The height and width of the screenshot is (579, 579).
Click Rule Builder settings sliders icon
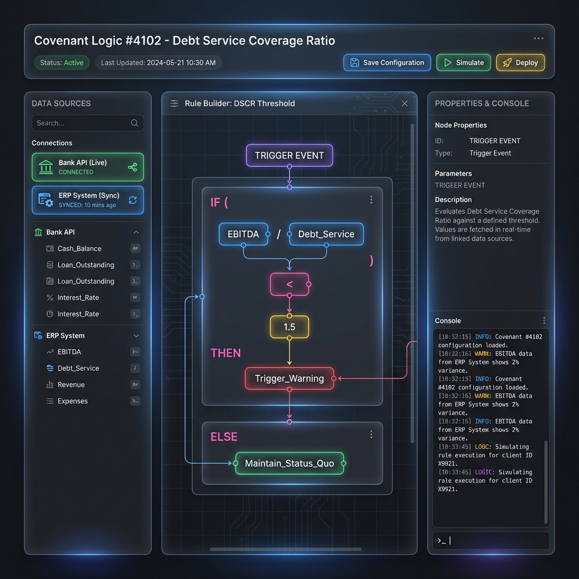tap(174, 103)
